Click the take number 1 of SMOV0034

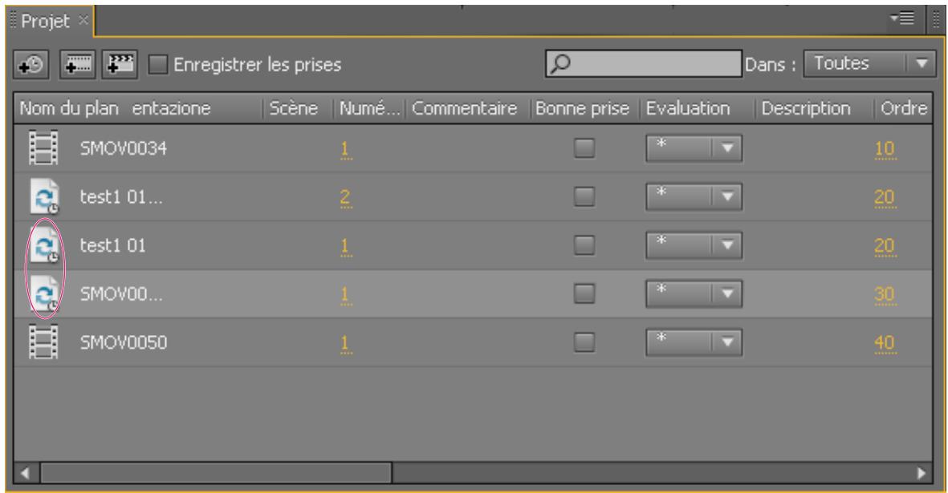pyautogui.click(x=345, y=149)
